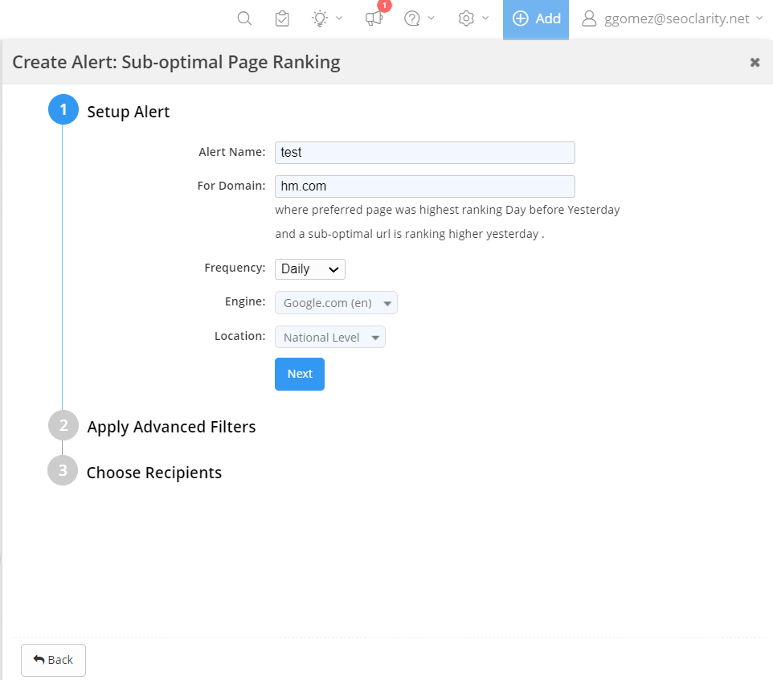Click the Add button in header
Screen dimensions: 773x680
tap(536, 18)
